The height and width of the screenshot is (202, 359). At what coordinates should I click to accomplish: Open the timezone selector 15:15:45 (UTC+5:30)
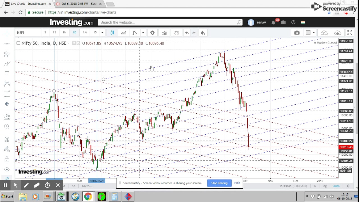pos(293,186)
